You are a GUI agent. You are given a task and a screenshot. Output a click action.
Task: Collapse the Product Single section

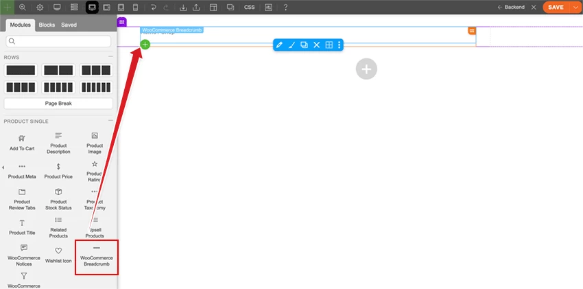pyautogui.click(x=110, y=121)
